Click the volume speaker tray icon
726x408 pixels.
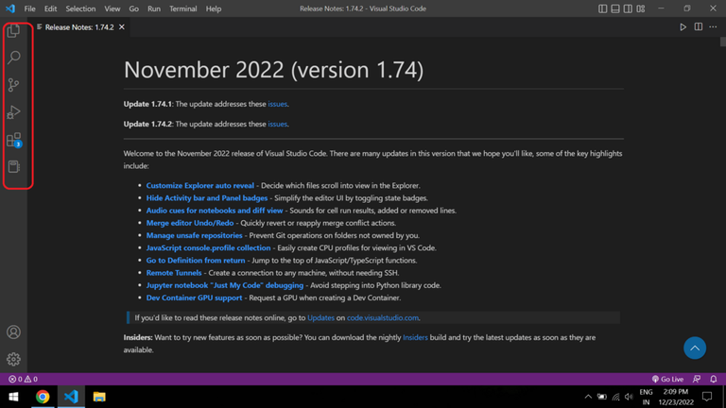(629, 397)
